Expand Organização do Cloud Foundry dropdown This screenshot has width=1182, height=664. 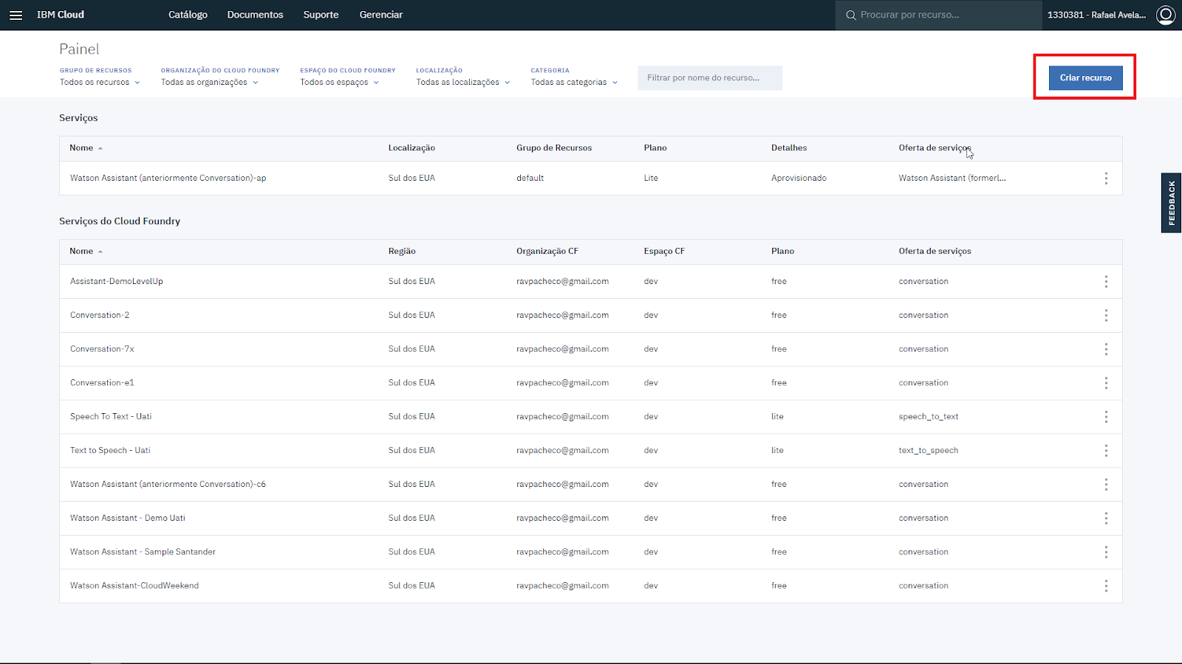[x=210, y=82]
